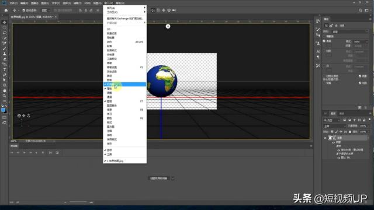Image resolution: width=374 pixels, height=210 pixels.
Task: Select the Elliptical Marquee tool
Action: coord(4,27)
